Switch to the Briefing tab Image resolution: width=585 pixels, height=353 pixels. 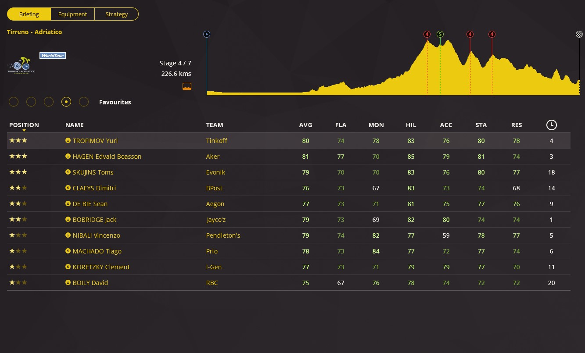click(x=29, y=14)
